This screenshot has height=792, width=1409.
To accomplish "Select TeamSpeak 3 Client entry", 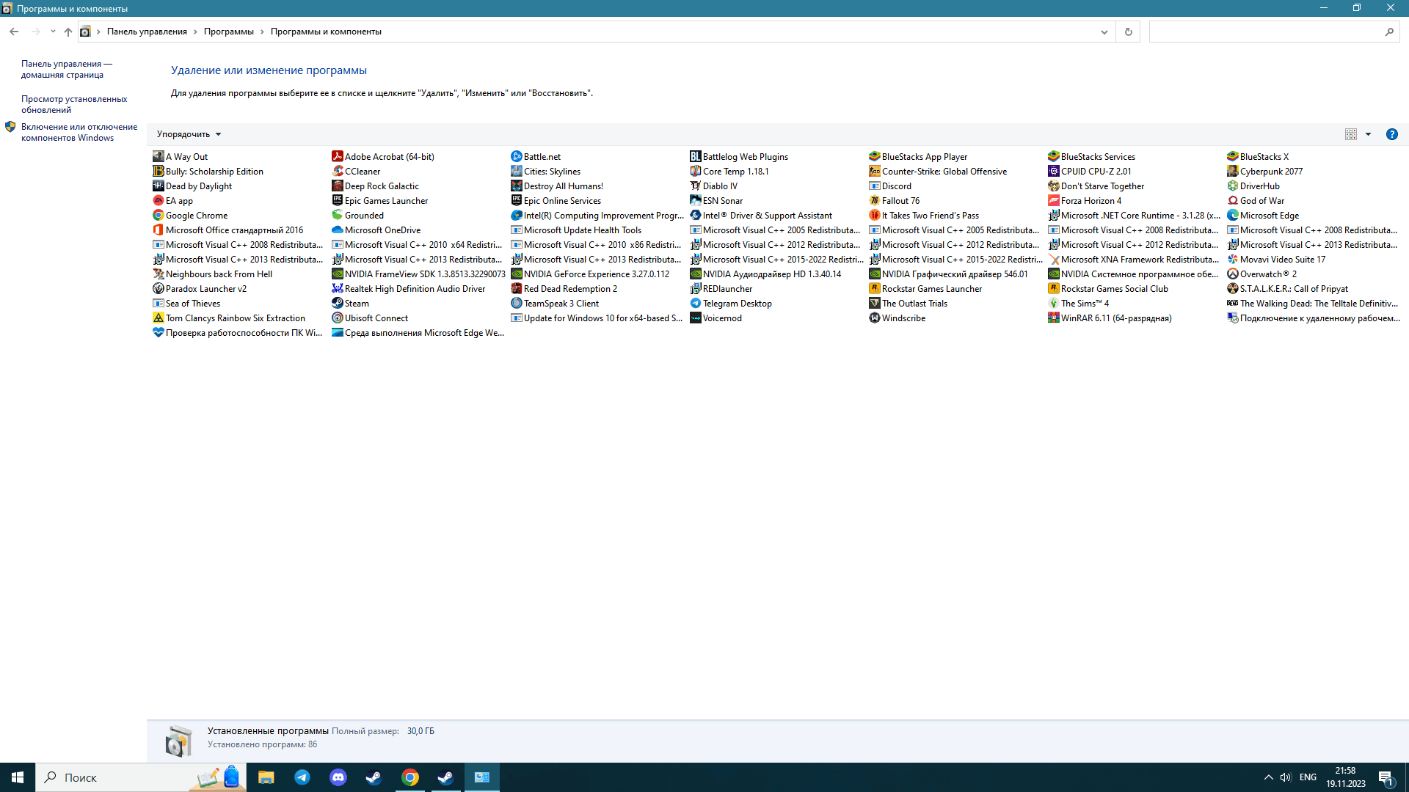I will [555, 303].
